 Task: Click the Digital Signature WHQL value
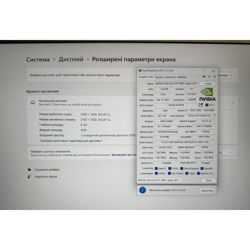pos(205,147)
